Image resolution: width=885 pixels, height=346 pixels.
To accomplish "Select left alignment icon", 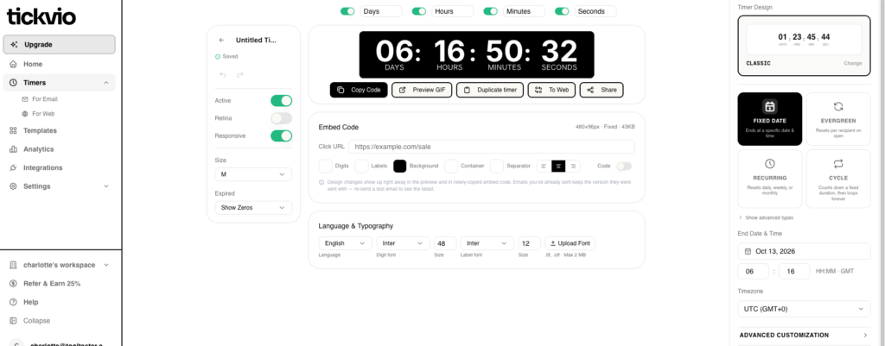I will pyautogui.click(x=544, y=167).
